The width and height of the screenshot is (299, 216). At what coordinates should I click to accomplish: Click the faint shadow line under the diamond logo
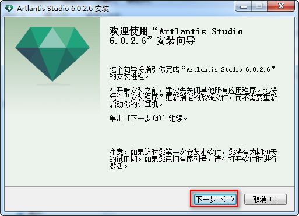pos(53,84)
